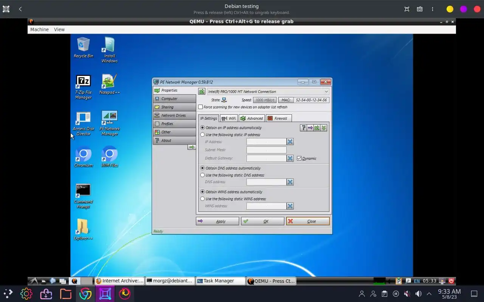Screen dimensions: 484x302
Task: Open the files folder icon in the host dock
Action: click(x=66, y=294)
